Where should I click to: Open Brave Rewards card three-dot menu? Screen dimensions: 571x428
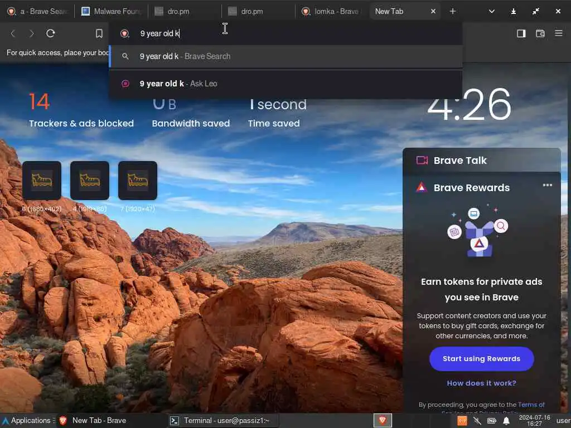(x=548, y=185)
